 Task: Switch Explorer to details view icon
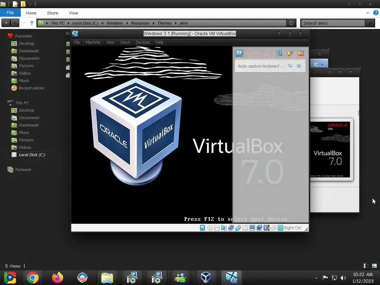click(366, 266)
